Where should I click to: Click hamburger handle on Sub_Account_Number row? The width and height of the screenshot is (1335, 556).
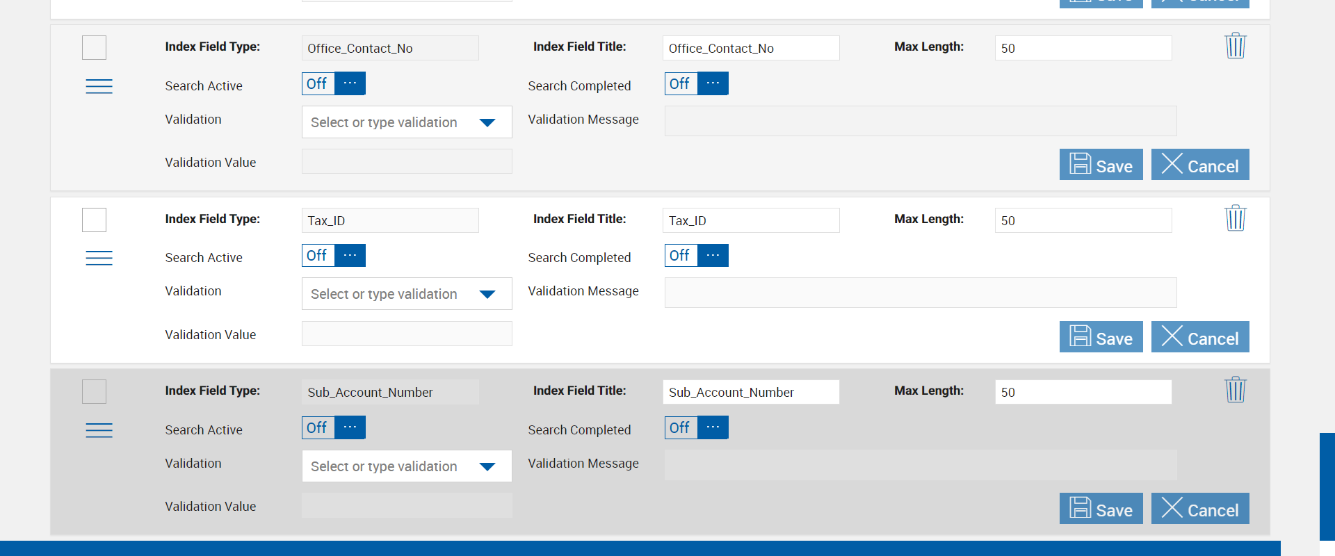pyautogui.click(x=99, y=430)
